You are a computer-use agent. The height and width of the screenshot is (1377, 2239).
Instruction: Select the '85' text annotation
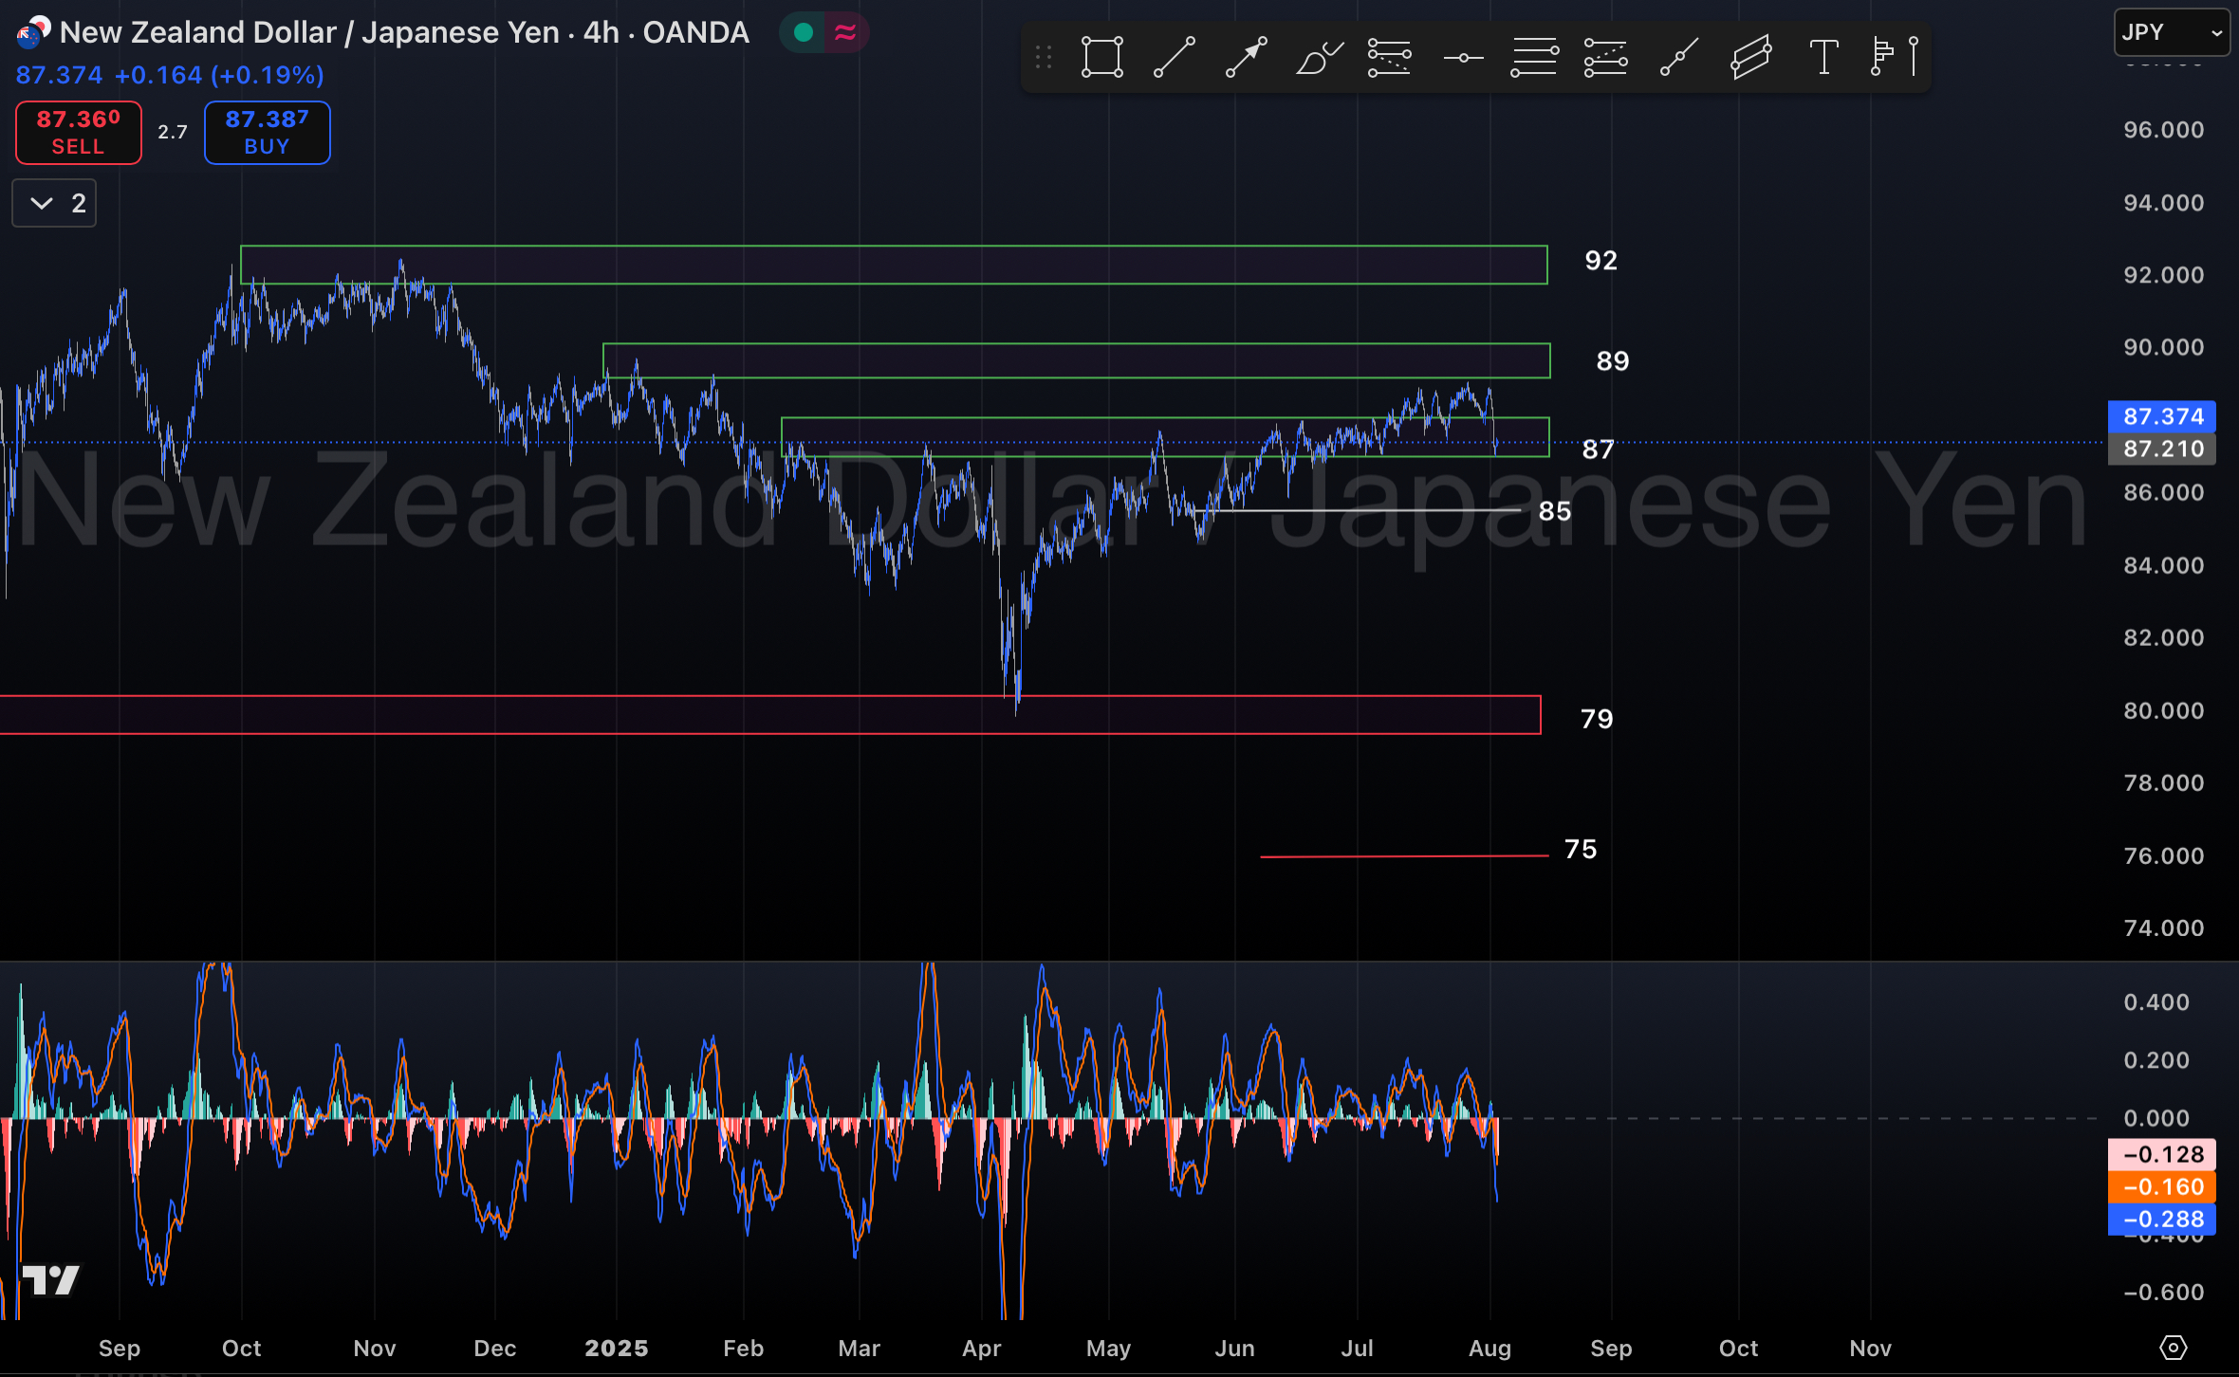click(x=1555, y=511)
